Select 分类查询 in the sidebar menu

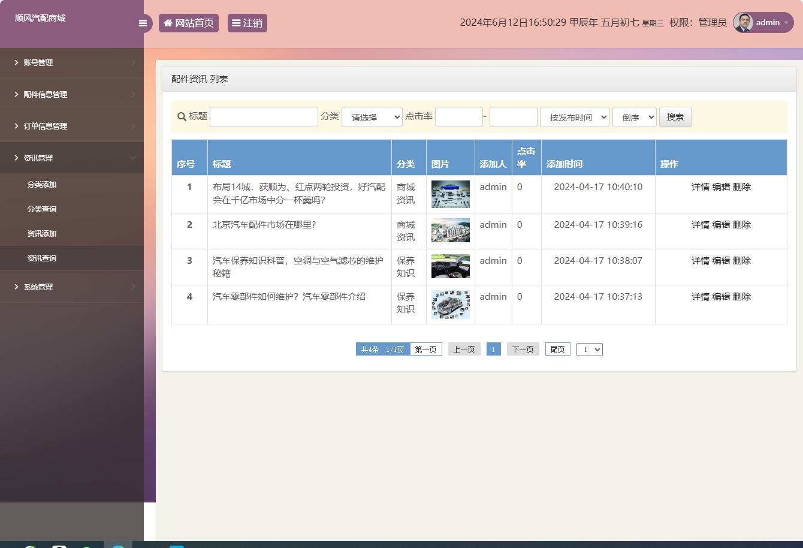[x=42, y=209]
